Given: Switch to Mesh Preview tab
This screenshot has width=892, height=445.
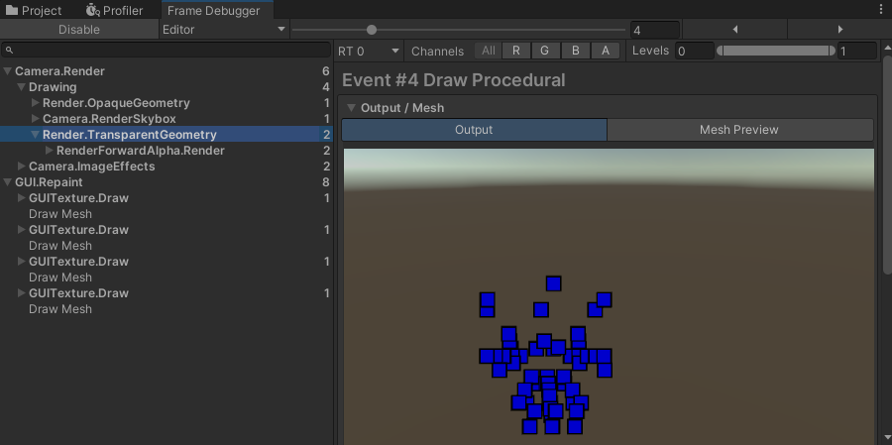Looking at the screenshot, I should [x=739, y=130].
